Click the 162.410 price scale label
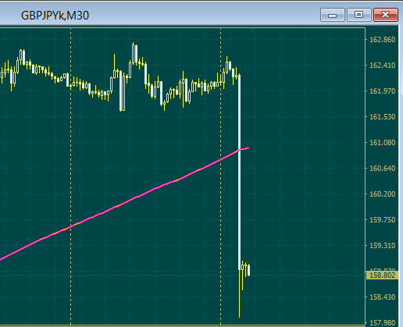This screenshot has width=403, height=327. click(382, 66)
